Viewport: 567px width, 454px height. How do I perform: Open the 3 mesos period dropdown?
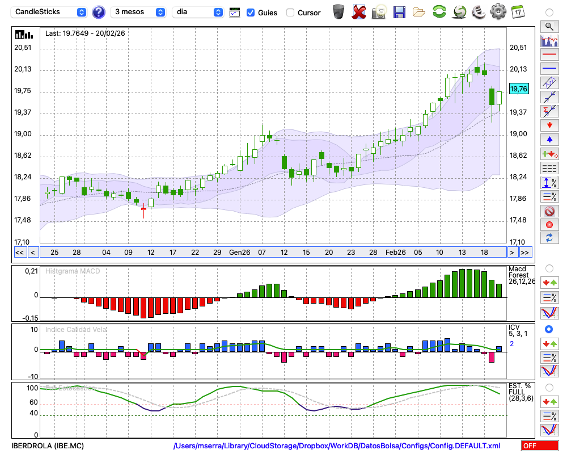point(138,12)
